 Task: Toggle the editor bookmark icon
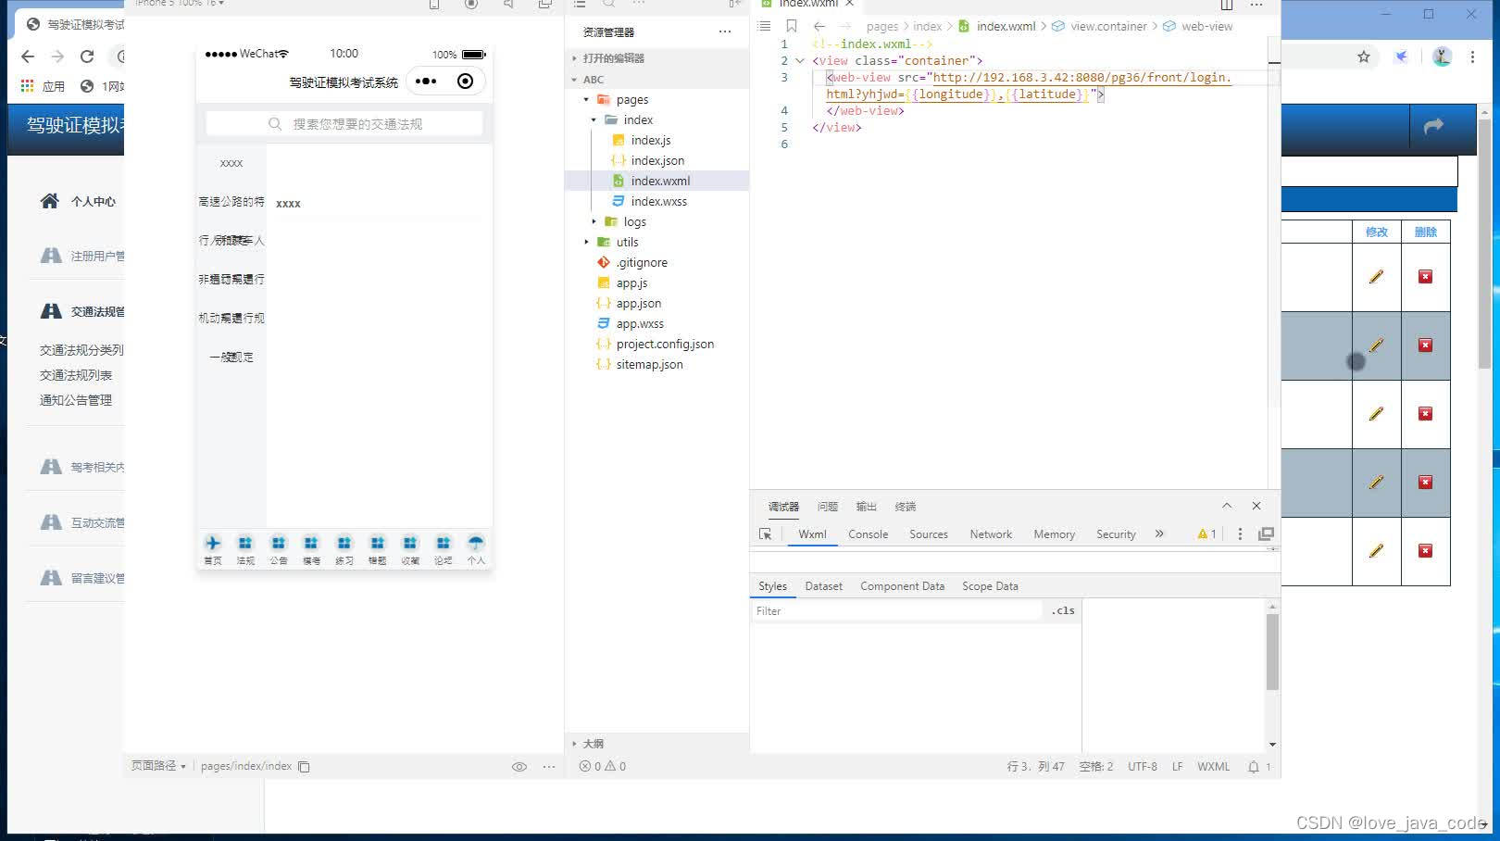click(x=792, y=26)
